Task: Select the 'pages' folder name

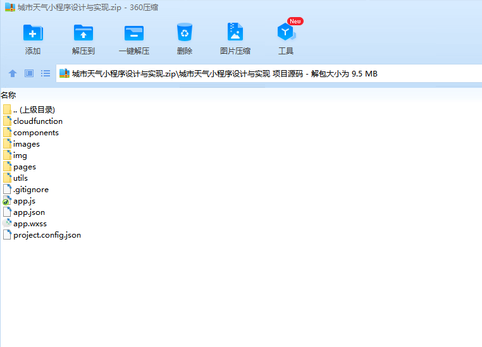Action: pyautogui.click(x=25, y=167)
